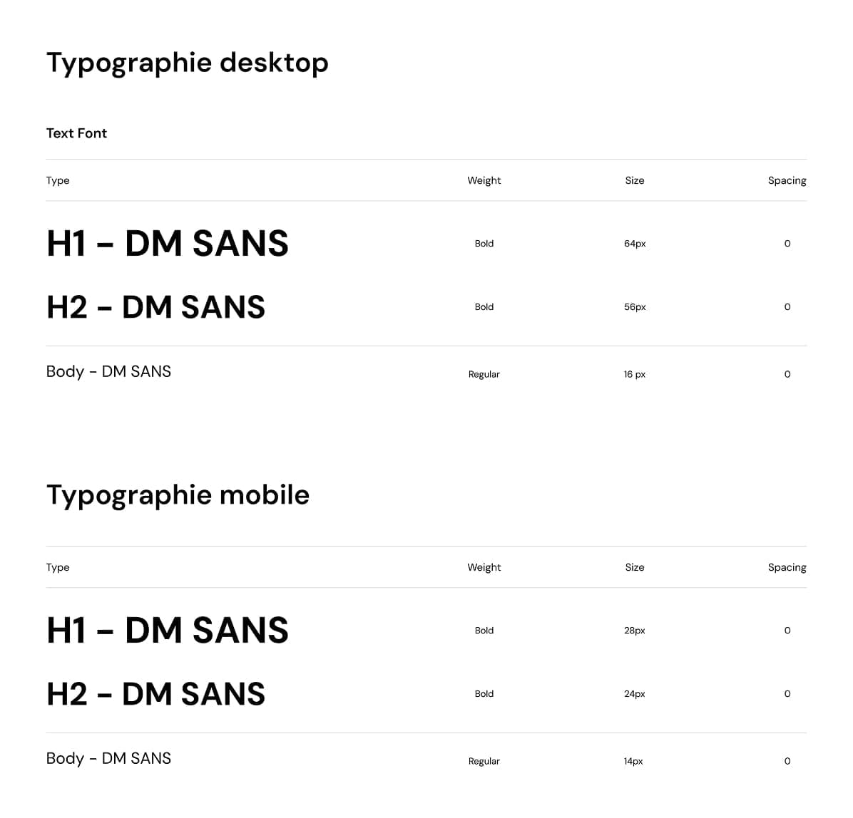Select the desktop "Body - DM SANS" sample
This screenshot has width=853, height=818.
coord(108,372)
